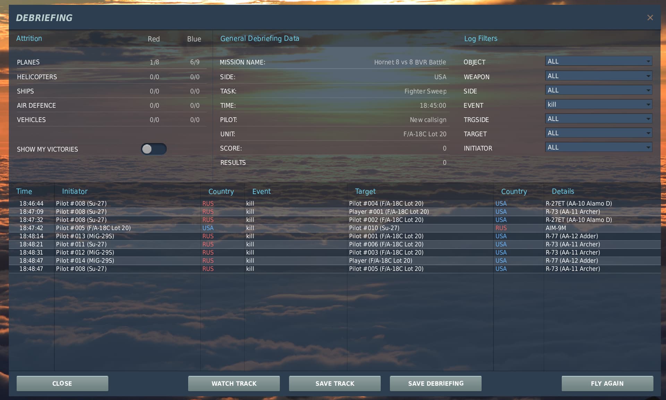The width and height of the screenshot is (666, 400).
Task: Open the INITIATOR filter dropdown
Action: pyautogui.click(x=598, y=148)
